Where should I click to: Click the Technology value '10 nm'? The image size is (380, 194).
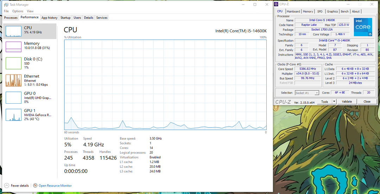(302, 34)
